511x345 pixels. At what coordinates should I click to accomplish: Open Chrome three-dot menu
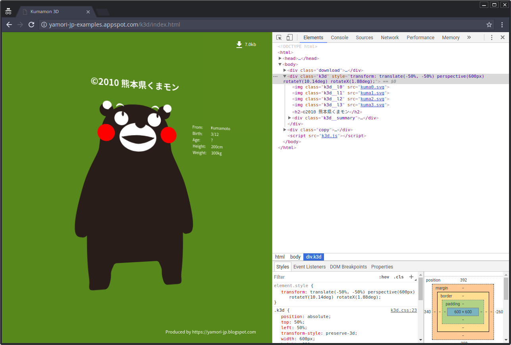pyautogui.click(x=502, y=25)
